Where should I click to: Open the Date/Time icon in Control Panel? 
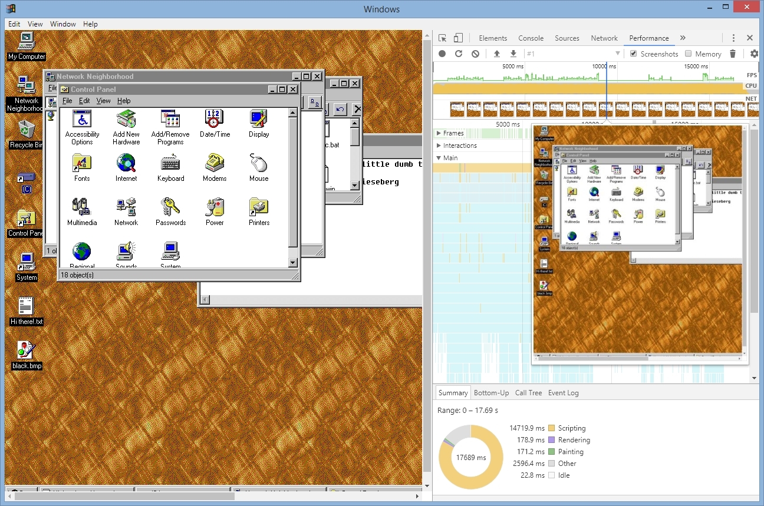pyautogui.click(x=215, y=126)
